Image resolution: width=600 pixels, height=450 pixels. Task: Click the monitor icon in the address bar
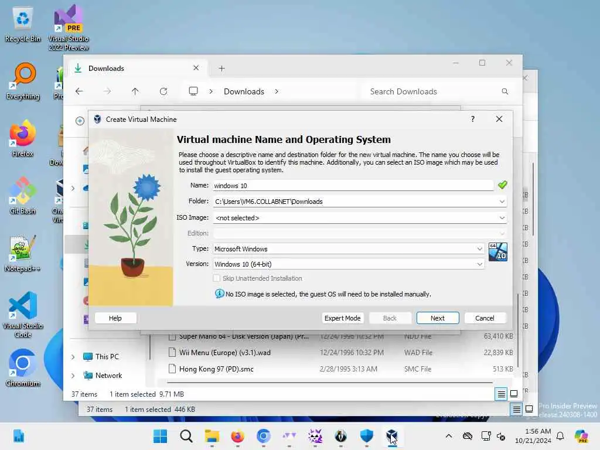193,91
